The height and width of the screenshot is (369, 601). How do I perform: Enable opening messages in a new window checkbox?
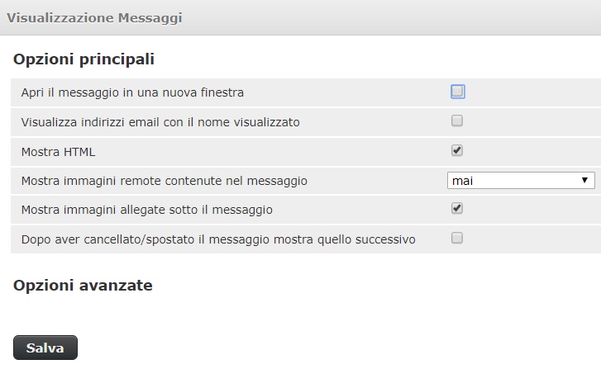pyautogui.click(x=458, y=92)
